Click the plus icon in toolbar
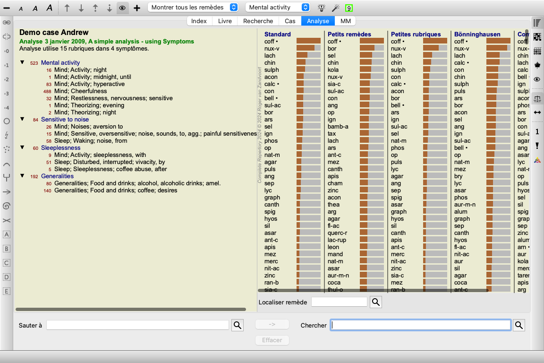Screen dimensions: 544x363 [x=137, y=8]
